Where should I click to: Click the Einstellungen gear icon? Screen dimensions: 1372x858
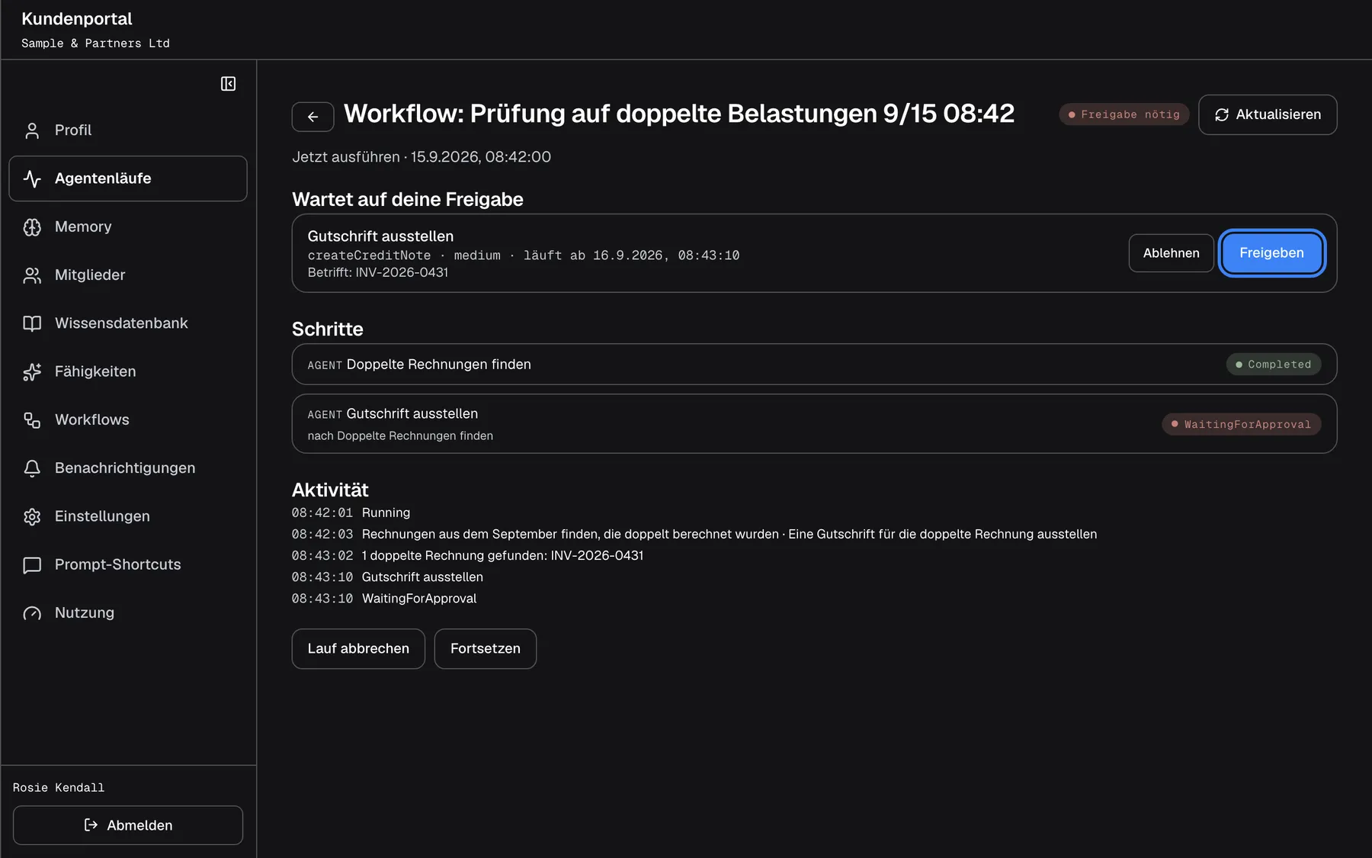pyautogui.click(x=32, y=516)
